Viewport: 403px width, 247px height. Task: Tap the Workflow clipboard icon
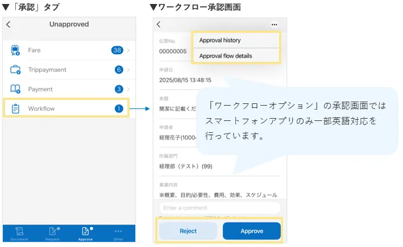[x=15, y=108]
